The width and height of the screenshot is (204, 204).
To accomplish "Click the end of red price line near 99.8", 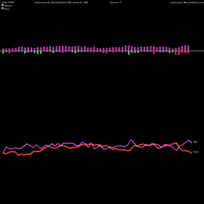I will 191,153.
